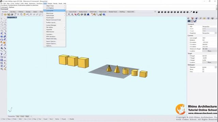Expand the Hyperlink submenu
This screenshot has width=218, height=122.
(54, 29)
